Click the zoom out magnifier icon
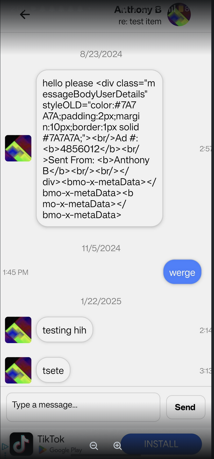The width and height of the screenshot is (214, 459). pos(94,446)
